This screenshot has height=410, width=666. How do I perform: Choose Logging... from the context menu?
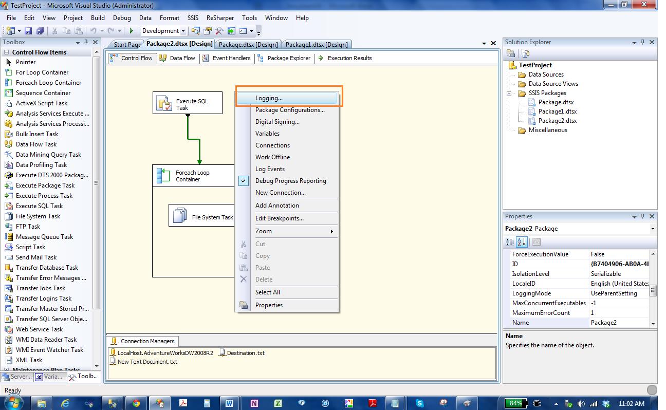tap(269, 98)
